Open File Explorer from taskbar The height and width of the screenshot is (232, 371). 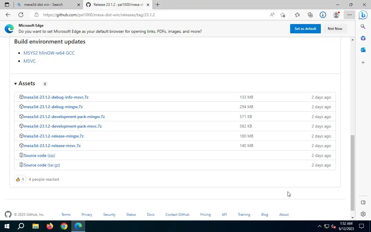(35, 226)
